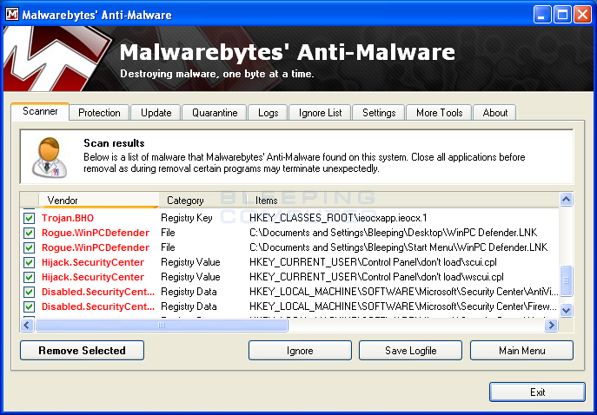Open the Protection tab
This screenshot has width=597, height=415.
click(99, 113)
